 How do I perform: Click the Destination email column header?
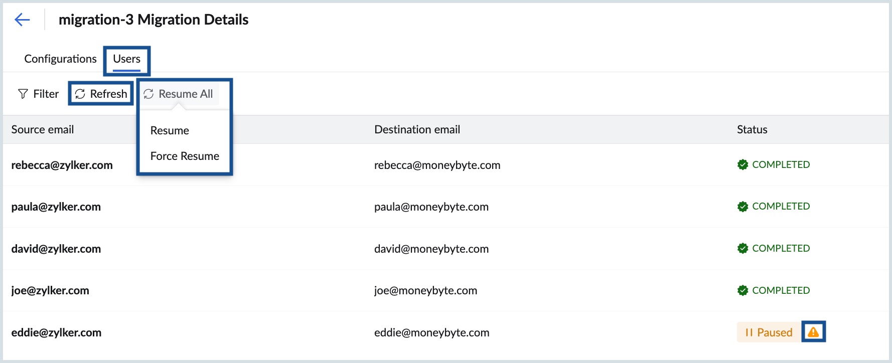(417, 130)
